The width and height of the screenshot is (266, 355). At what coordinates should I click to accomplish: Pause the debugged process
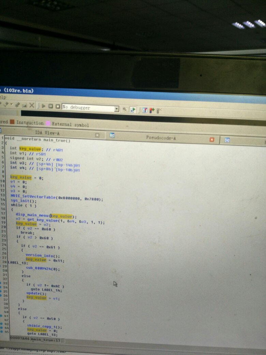click(51, 106)
